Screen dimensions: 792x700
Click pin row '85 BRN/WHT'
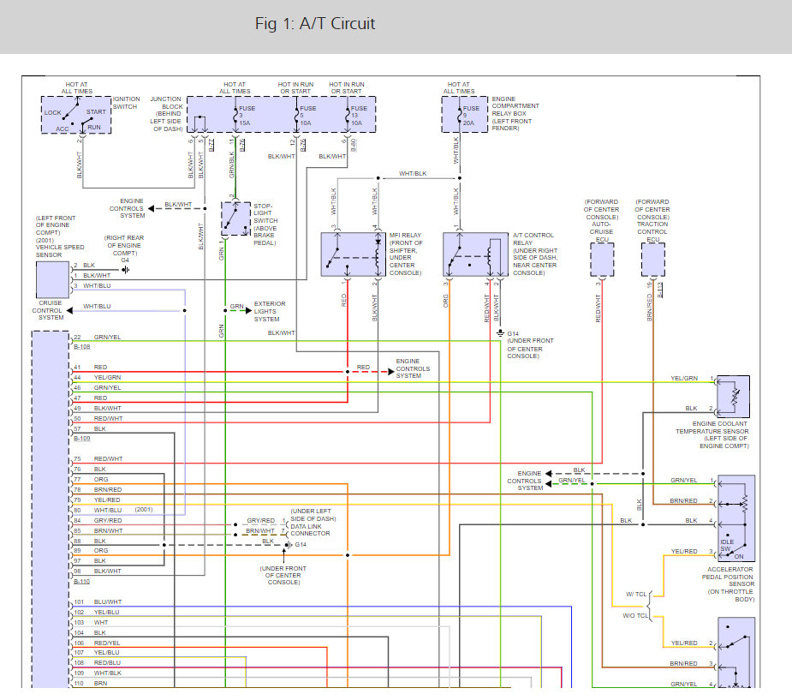point(98,530)
